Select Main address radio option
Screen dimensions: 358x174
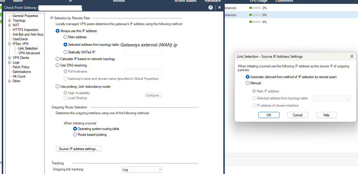[65, 37]
